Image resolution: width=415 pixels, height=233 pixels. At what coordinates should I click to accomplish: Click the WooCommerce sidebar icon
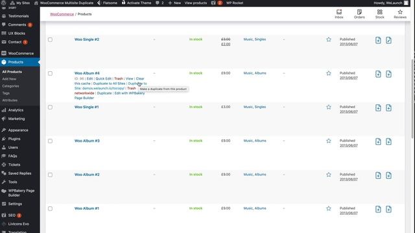pyautogui.click(x=4, y=53)
